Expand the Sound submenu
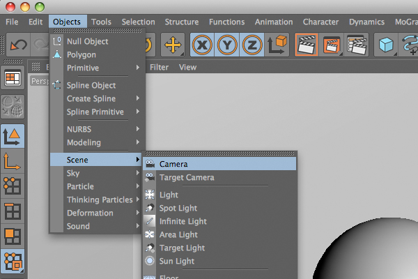 pos(95,226)
